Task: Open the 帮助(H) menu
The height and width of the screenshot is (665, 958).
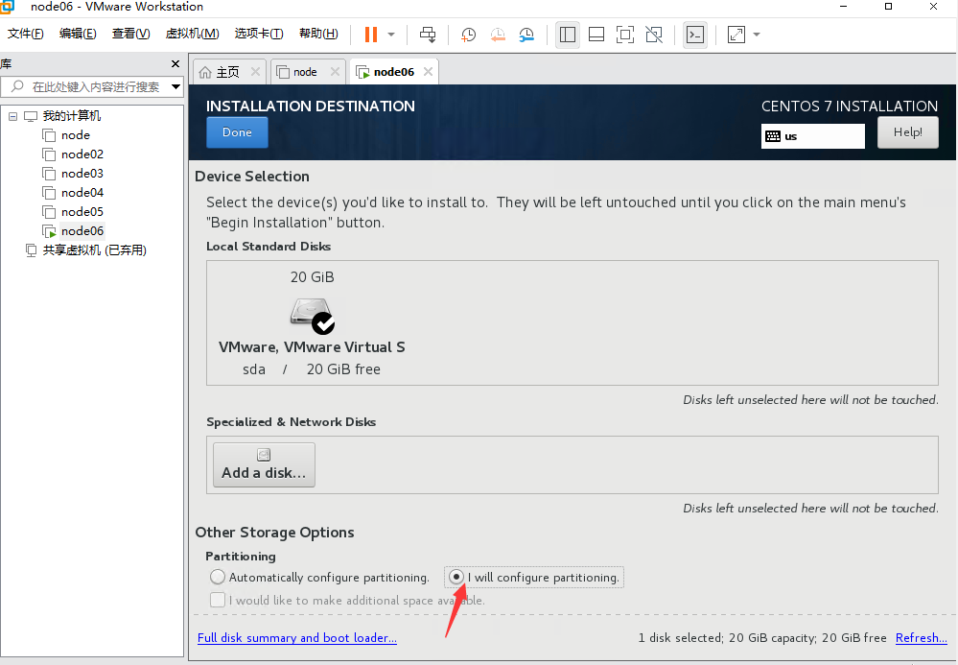Action: coord(318,34)
